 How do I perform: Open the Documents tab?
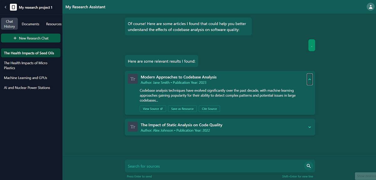click(x=30, y=24)
